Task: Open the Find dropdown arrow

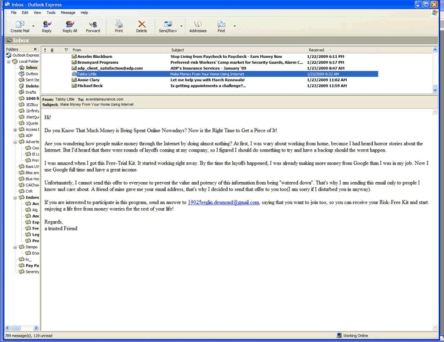Action: [x=234, y=26]
